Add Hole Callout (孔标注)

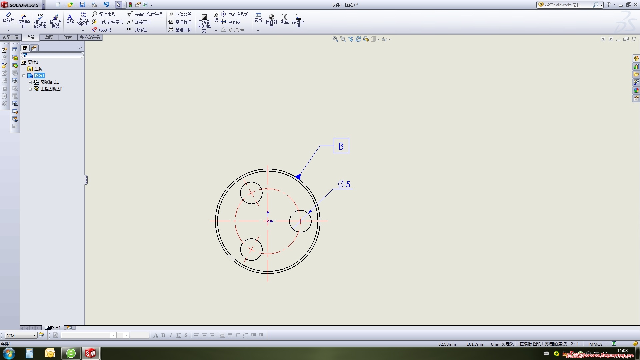(x=137, y=29)
